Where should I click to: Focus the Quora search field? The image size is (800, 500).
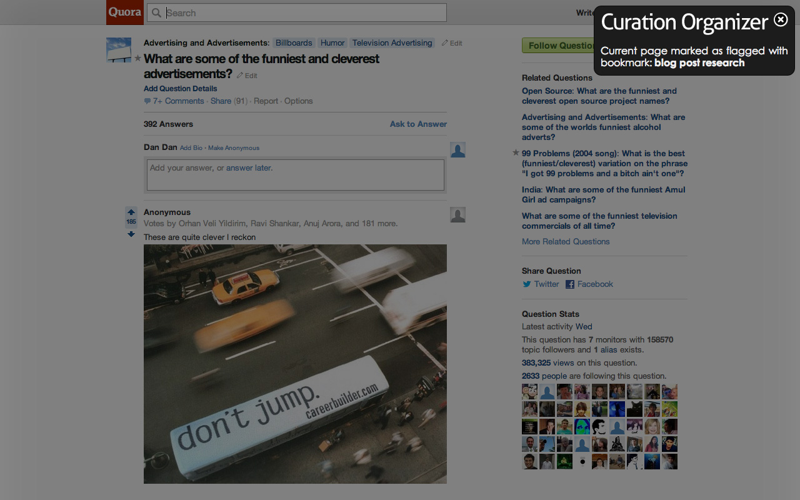pos(297,12)
